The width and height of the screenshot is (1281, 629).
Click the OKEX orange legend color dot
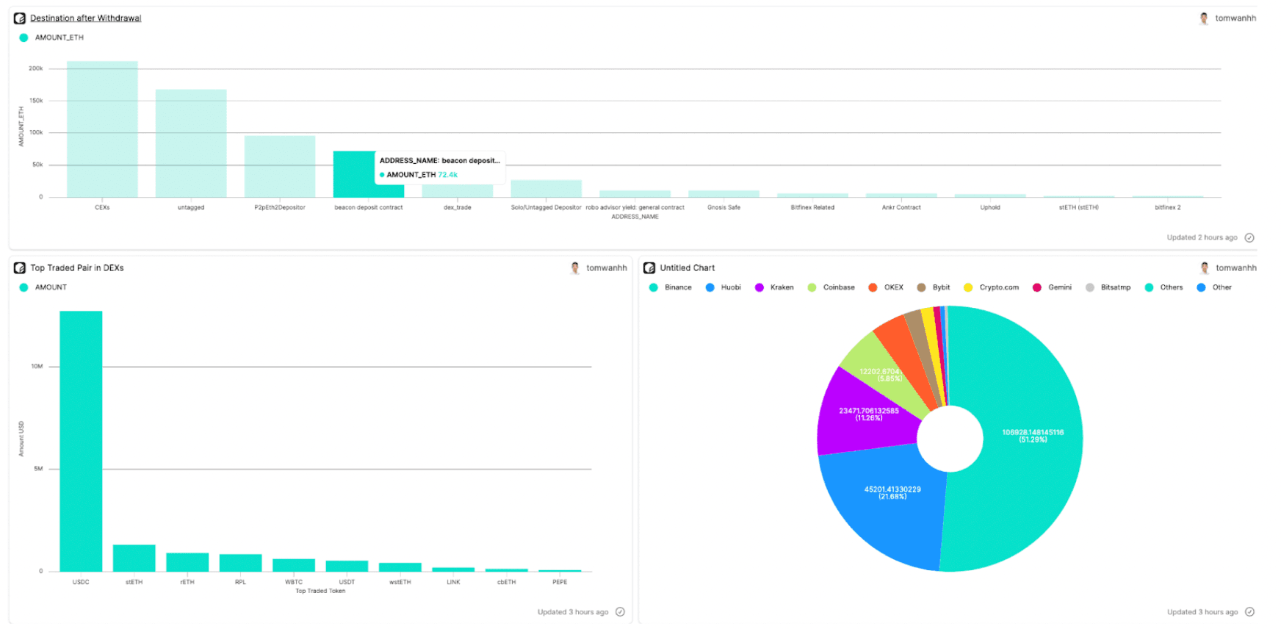coord(873,287)
